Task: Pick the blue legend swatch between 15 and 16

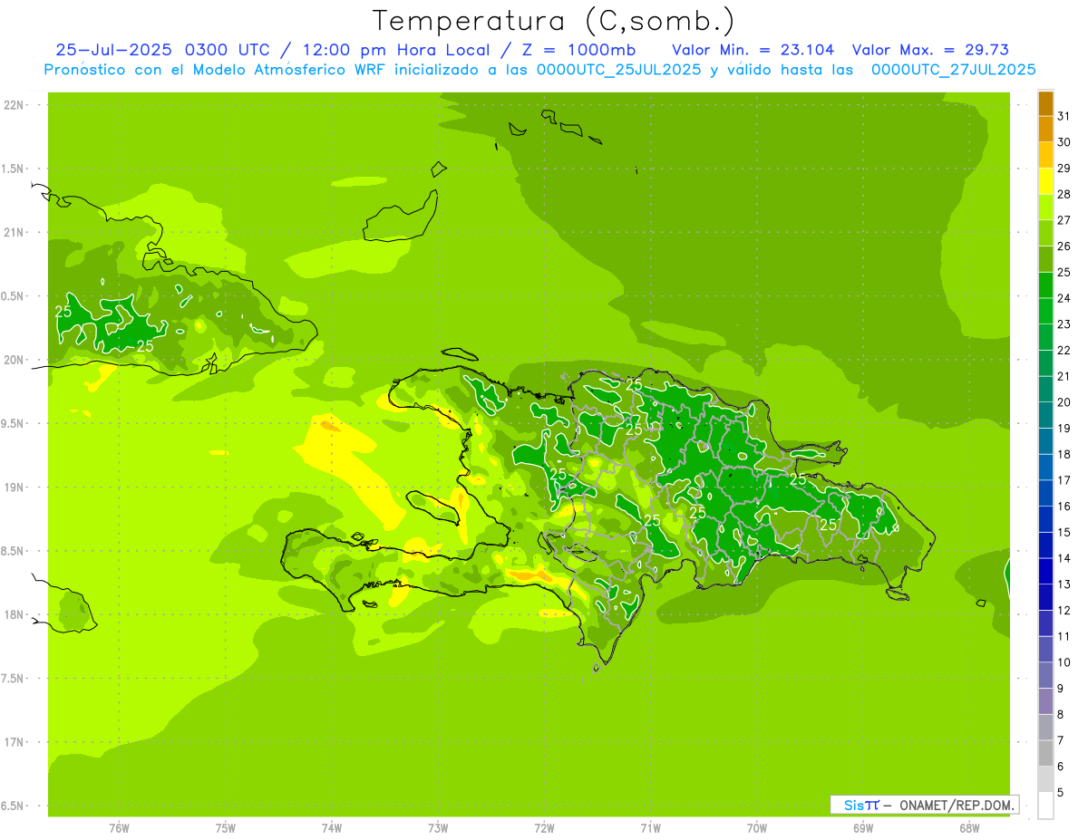Action: pos(1045,519)
